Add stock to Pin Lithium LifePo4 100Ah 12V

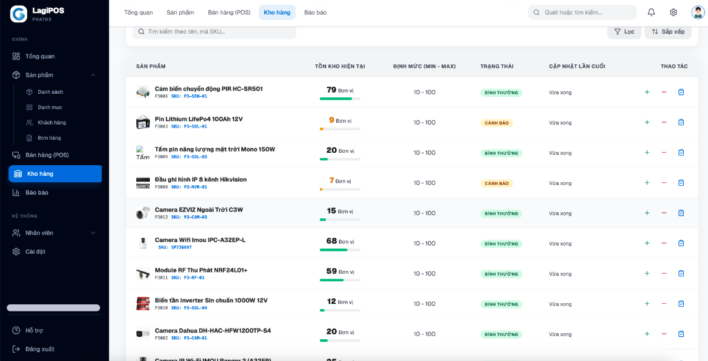click(x=647, y=122)
